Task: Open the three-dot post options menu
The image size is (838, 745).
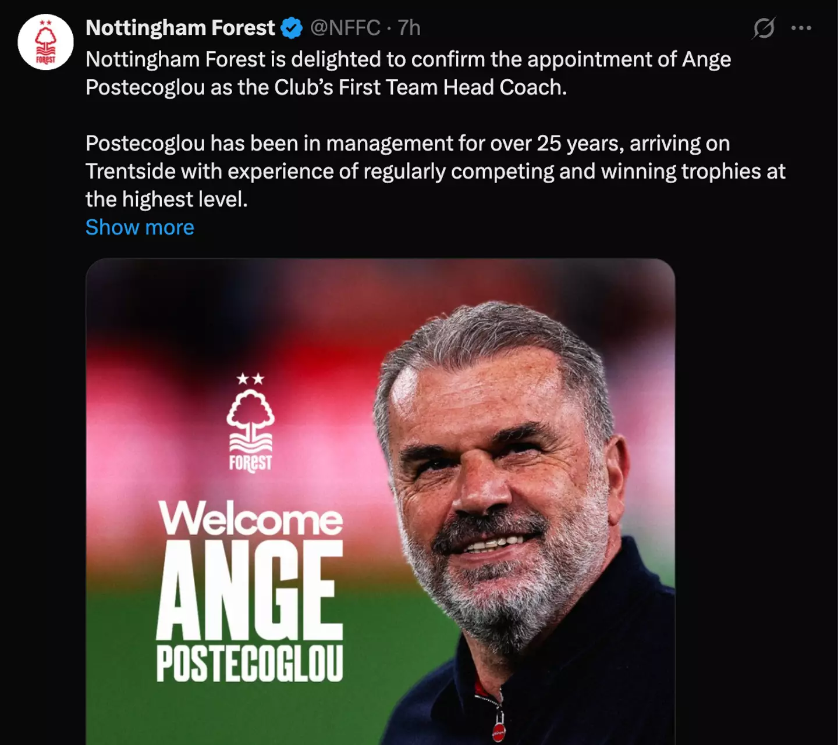Action: tap(801, 27)
